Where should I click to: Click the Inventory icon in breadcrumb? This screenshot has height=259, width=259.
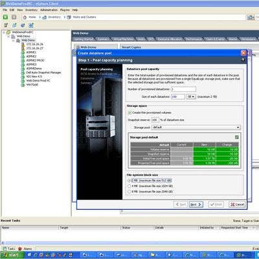45,17
